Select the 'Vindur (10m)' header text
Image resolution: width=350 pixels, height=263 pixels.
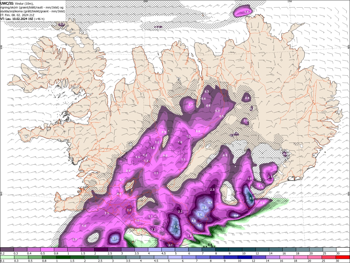[x=24, y=3]
